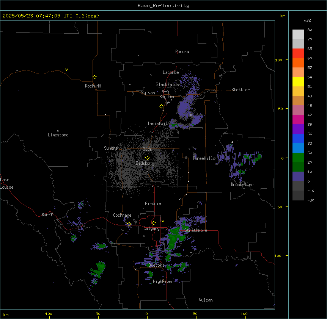The image size is (327, 319).
Task: Select the yellow diamond marker above Calgary
Action: [x=154, y=223]
